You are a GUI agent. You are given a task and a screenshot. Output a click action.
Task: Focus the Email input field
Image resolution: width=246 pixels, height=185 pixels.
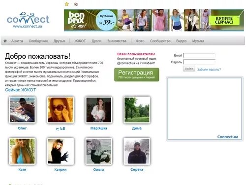coord(199,55)
